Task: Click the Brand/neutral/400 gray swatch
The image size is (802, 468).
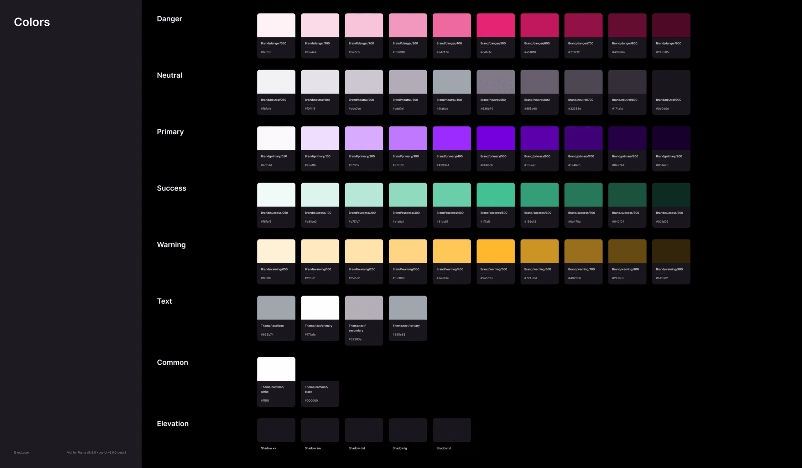Action: [451, 82]
